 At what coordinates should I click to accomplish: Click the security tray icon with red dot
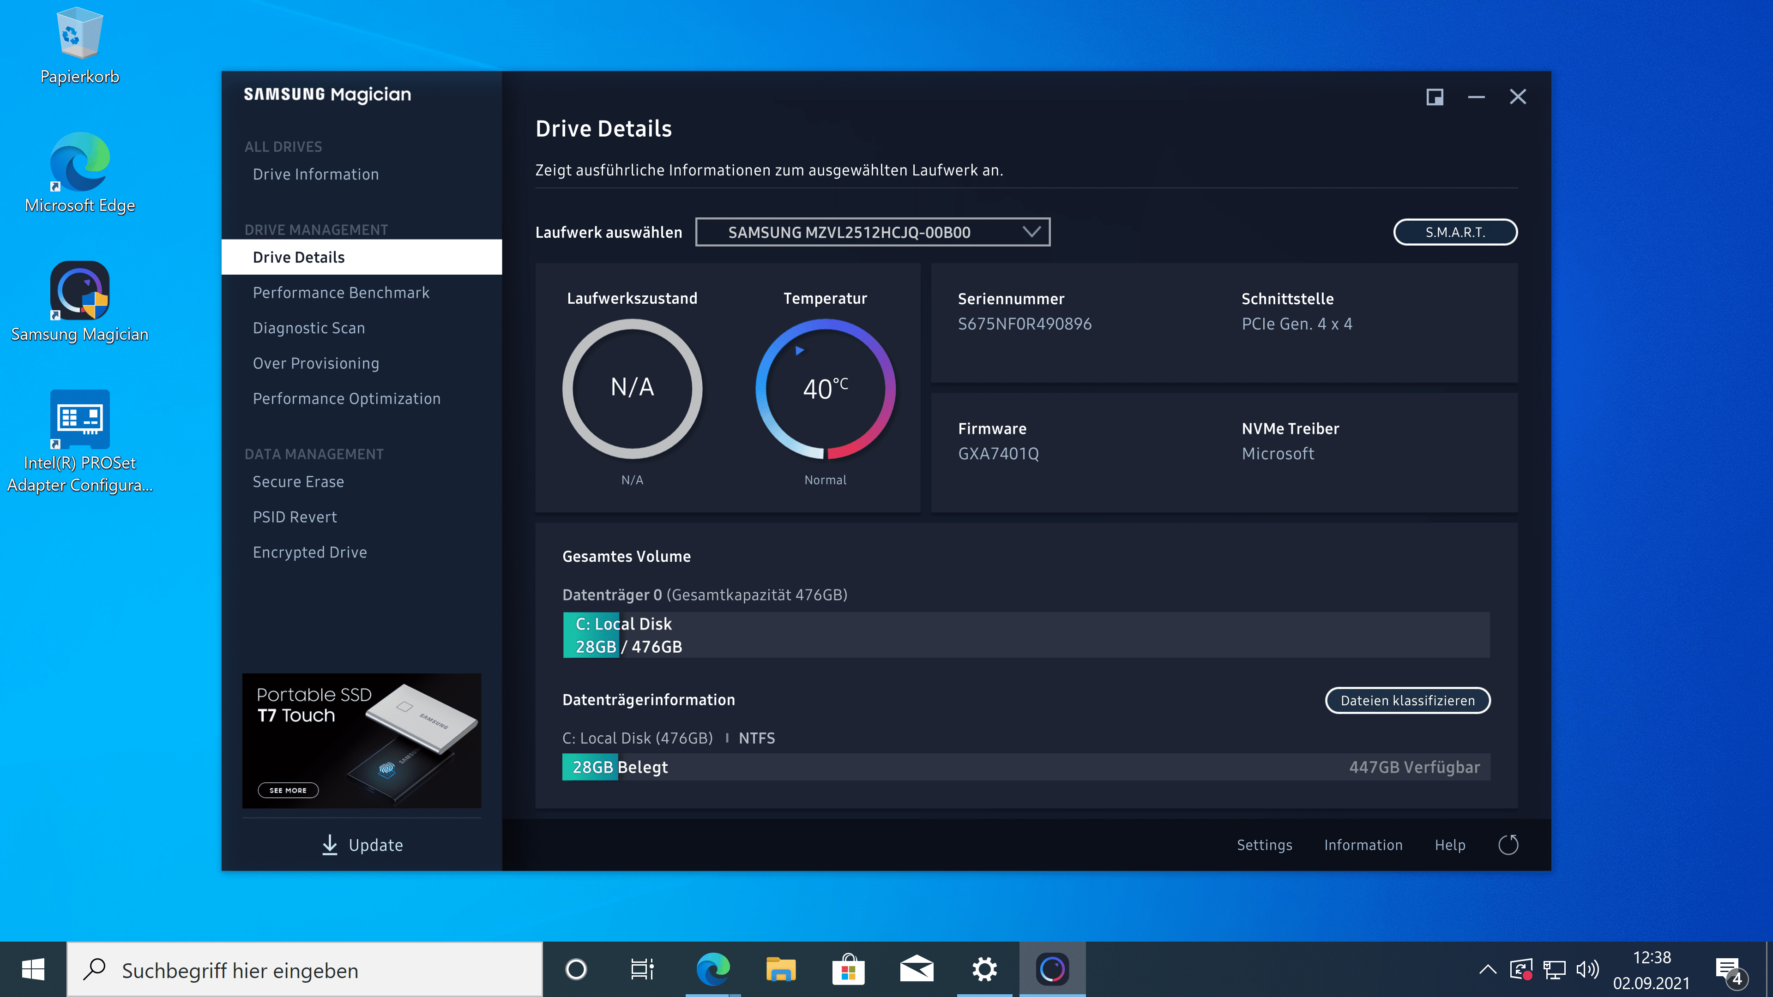(x=1521, y=969)
